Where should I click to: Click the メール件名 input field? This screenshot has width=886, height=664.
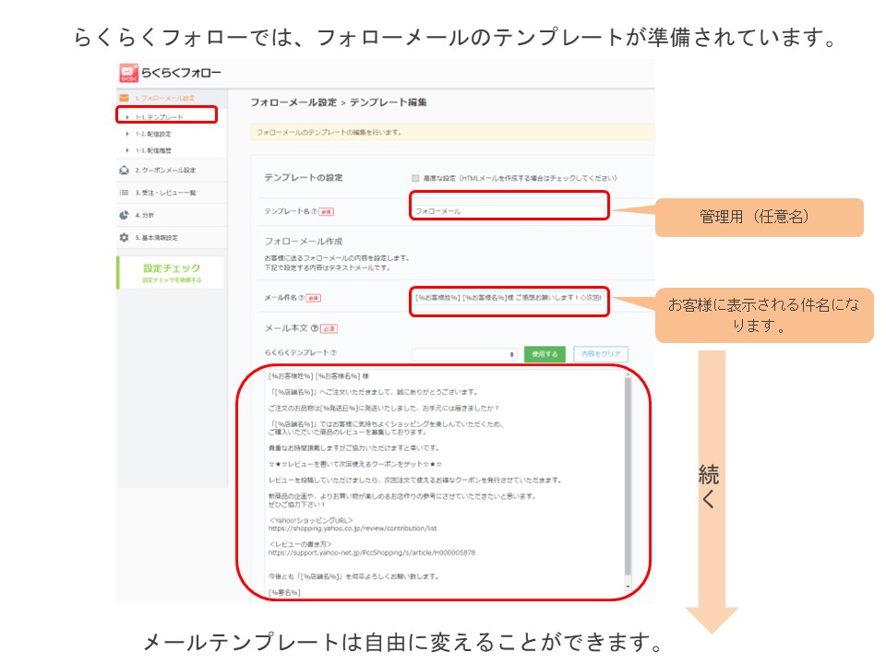[x=509, y=298]
